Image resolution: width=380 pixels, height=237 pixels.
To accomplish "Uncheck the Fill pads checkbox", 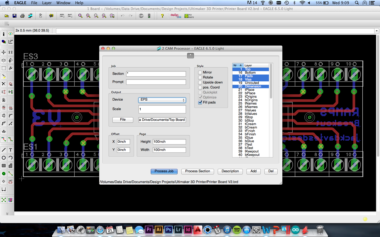I will tap(200, 102).
